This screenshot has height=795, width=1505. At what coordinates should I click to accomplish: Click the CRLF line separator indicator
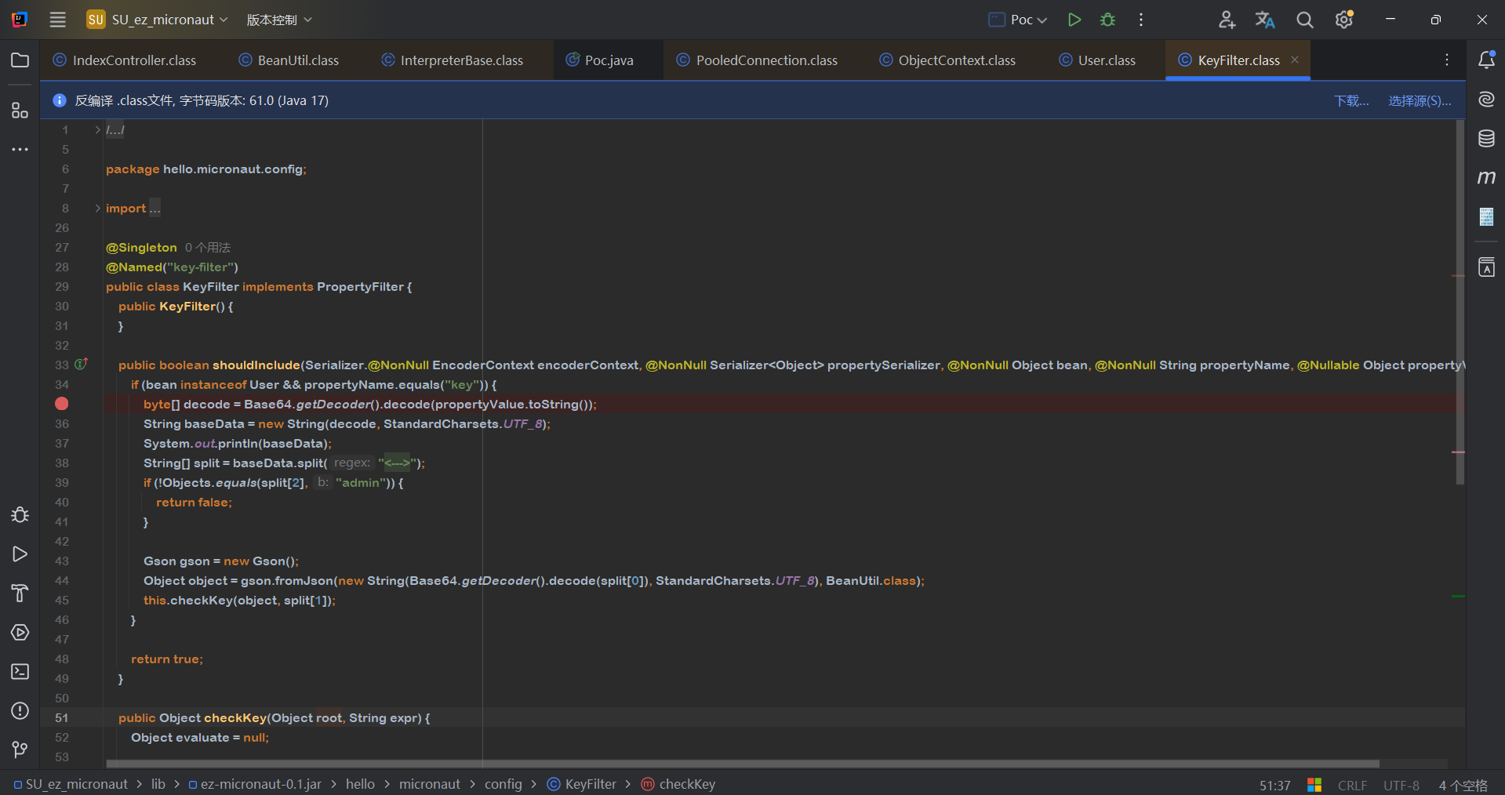point(1353,786)
